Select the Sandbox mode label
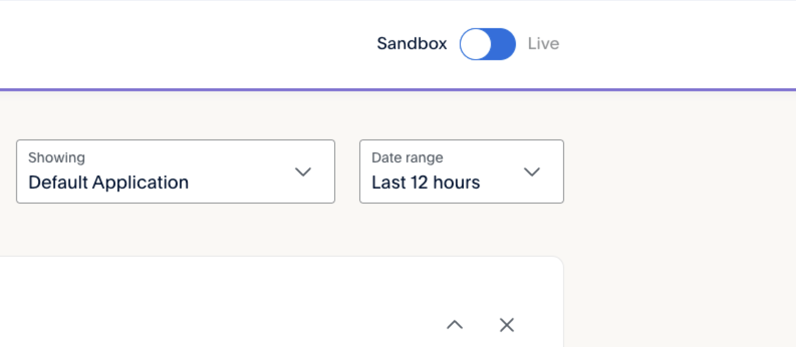The height and width of the screenshot is (347, 796). (412, 44)
